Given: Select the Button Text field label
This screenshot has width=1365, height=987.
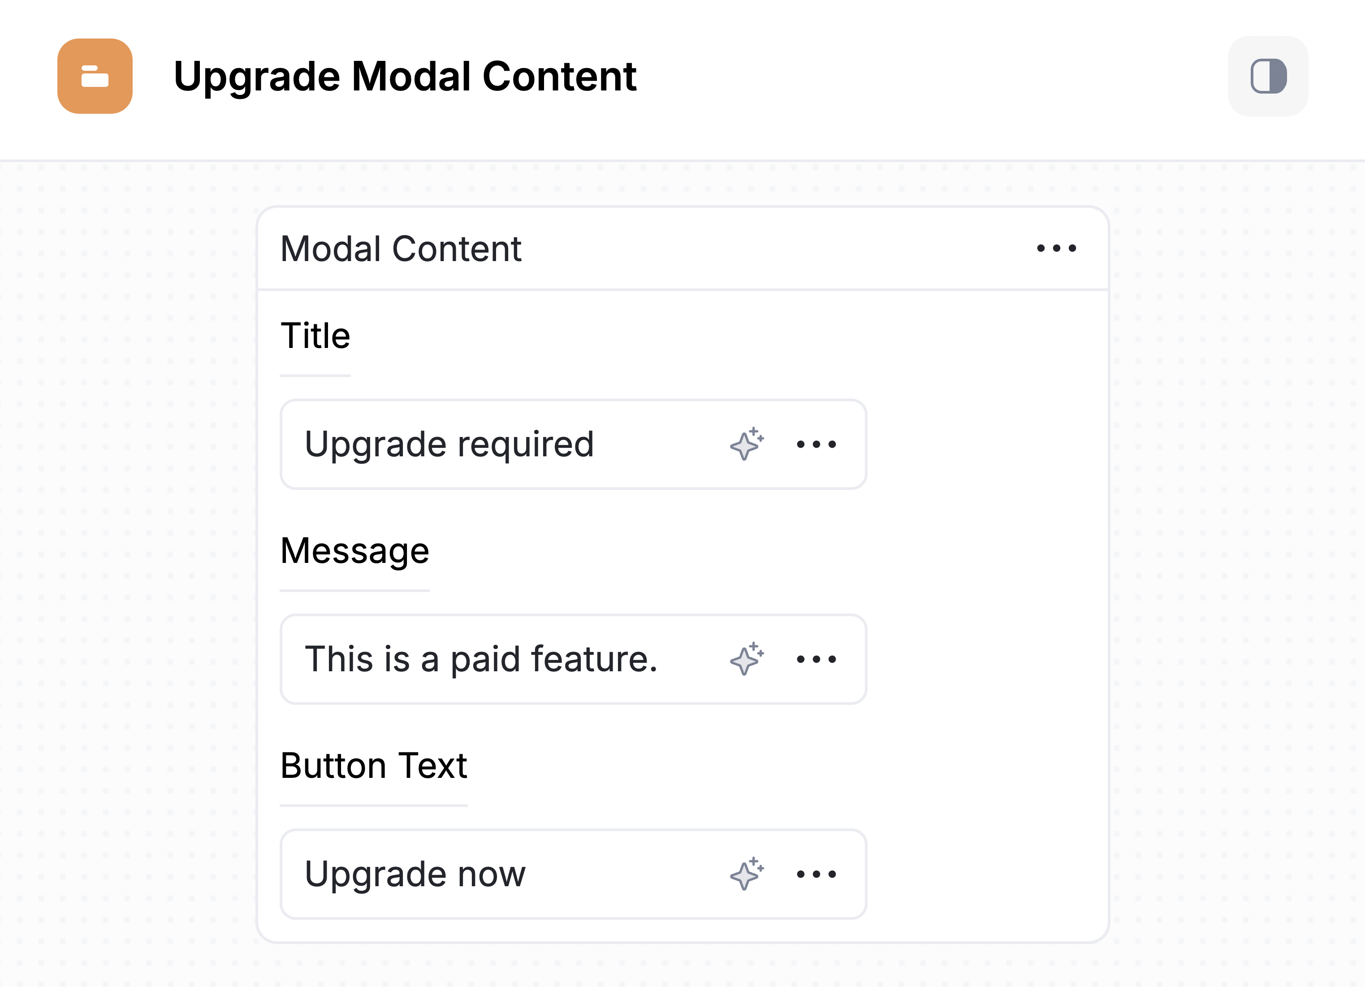Looking at the screenshot, I should 373,766.
